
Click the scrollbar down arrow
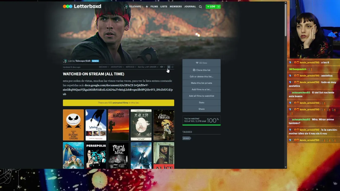[x=286, y=167]
